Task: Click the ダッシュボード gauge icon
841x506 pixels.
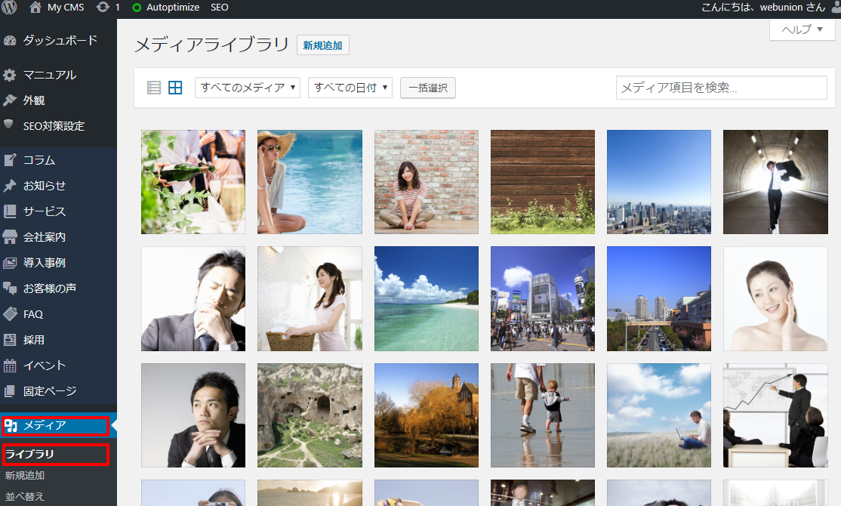Action: (10, 41)
